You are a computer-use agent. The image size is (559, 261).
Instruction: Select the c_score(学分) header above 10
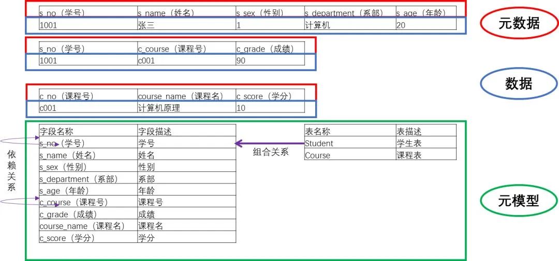[270, 95]
